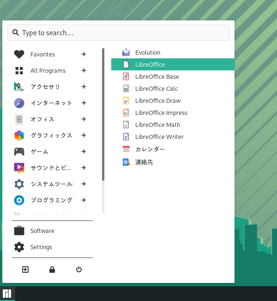Expand ゲーム category arrow

[x=83, y=151]
